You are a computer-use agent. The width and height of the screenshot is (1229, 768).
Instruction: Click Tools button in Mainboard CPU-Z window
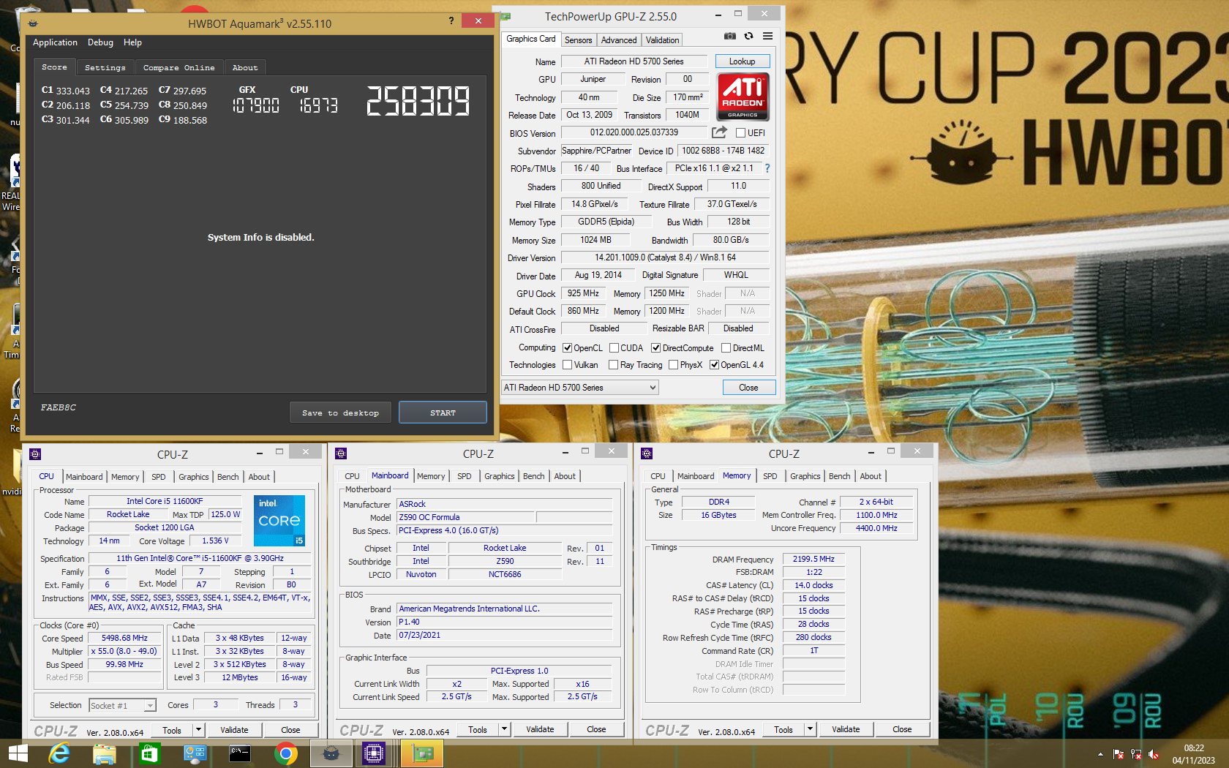[478, 730]
